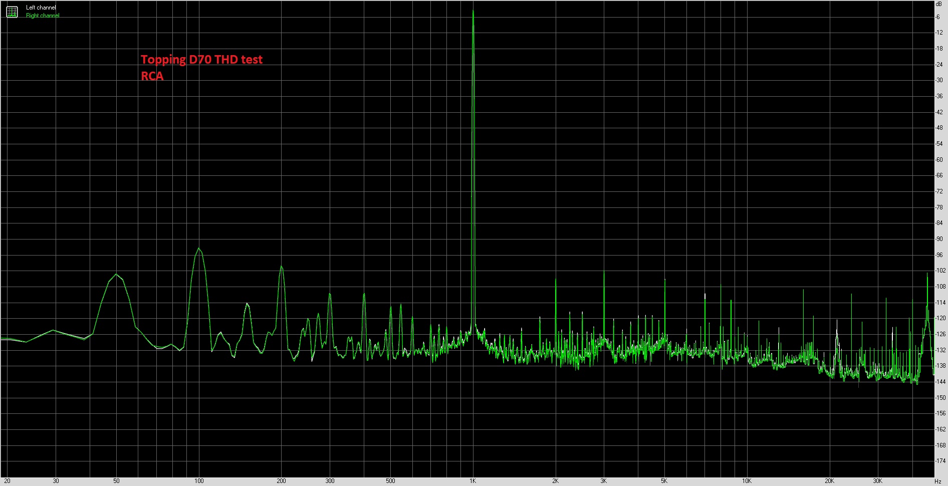Click the top of the 1 kHz fundamental peak
Image resolution: width=948 pixels, height=486 pixels.
point(473,12)
